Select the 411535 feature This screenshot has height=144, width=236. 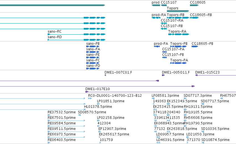tap(169, 121)
